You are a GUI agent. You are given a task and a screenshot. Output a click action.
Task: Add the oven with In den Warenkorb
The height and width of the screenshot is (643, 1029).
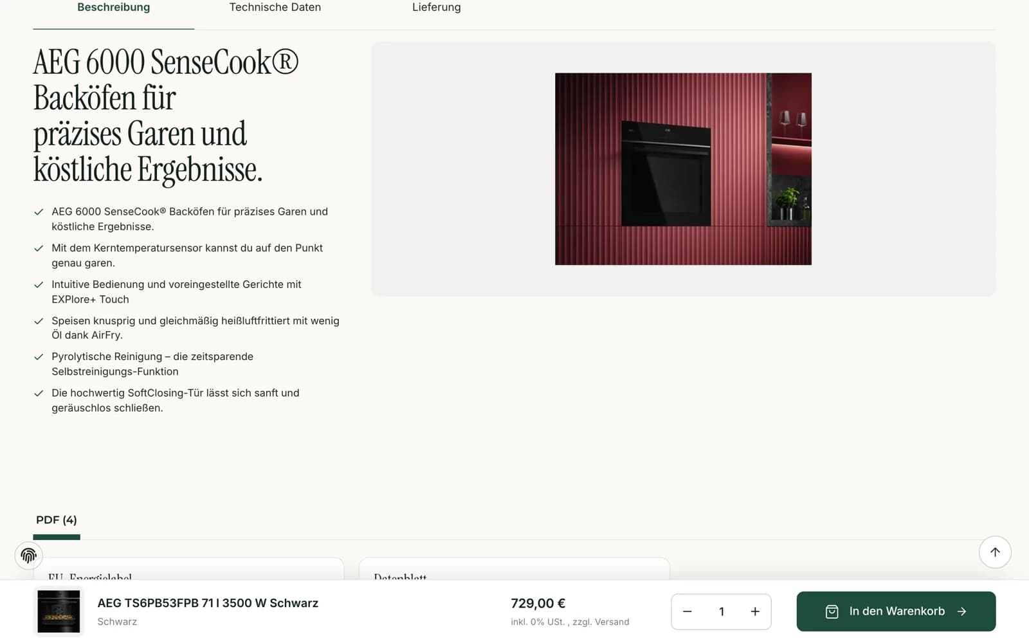pyautogui.click(x=896, y=611)
